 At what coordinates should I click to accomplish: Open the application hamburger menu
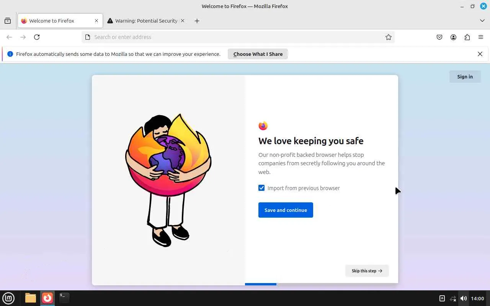(481, 37)
